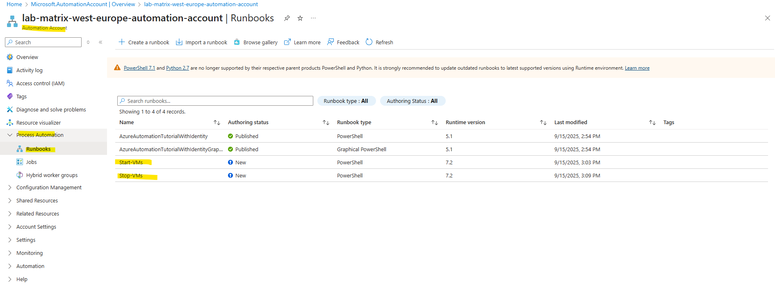
Task: Sort by Runbook type column arrows
Action: (x=435, y=123)
